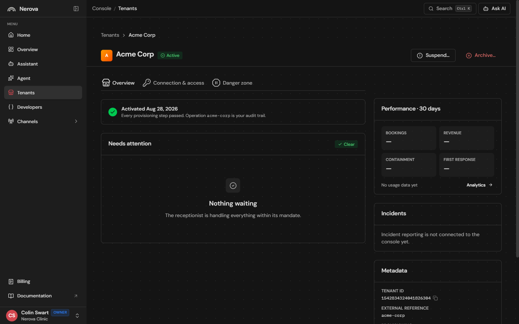The width and height of the screenshot is (519, 324).
Task: Open the Danger zone tab
Action: (232, 83)
